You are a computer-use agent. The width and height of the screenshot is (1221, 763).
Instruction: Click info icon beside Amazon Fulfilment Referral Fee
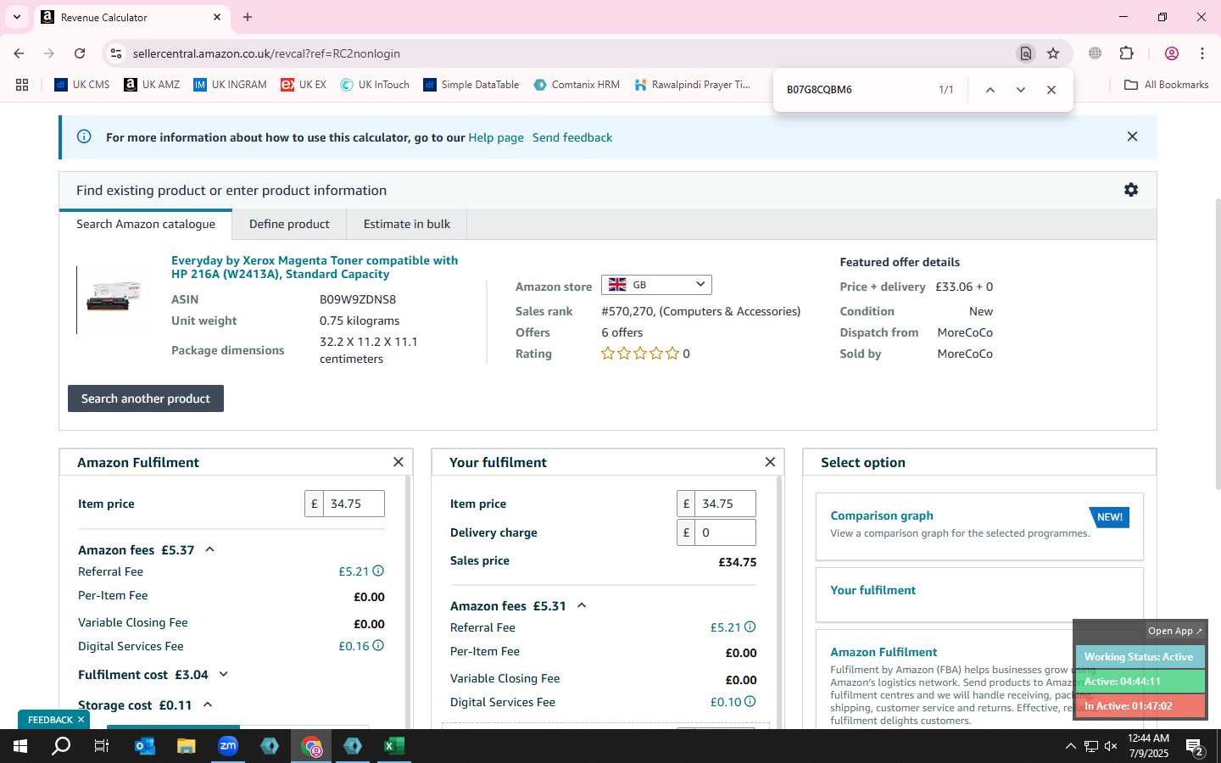[378, 571]
